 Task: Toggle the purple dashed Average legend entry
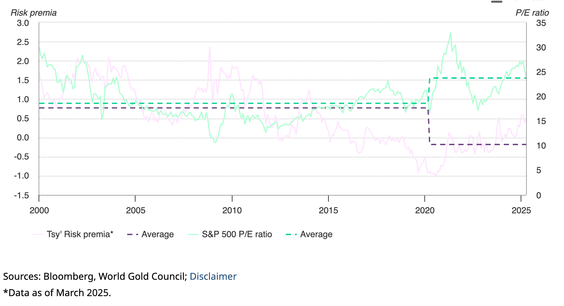click(157, 234)
